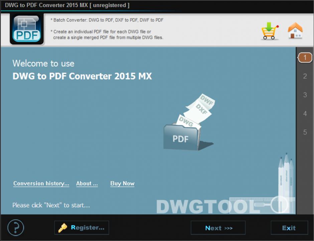The image size is (314, 241).
Task: Open help with the question mark icon
Action: [16, 228]
